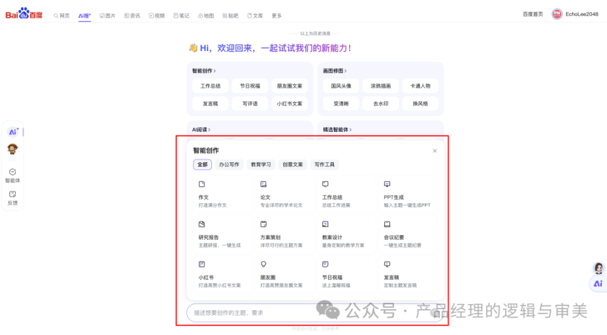The image size is (607, 335).
Task: Open the 小红书 card icon
Action: [202, 264]
